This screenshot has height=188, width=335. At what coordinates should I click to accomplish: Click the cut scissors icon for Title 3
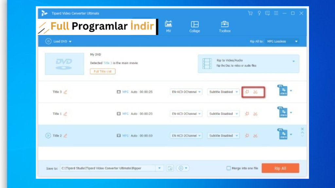click(x=255, y=92)
